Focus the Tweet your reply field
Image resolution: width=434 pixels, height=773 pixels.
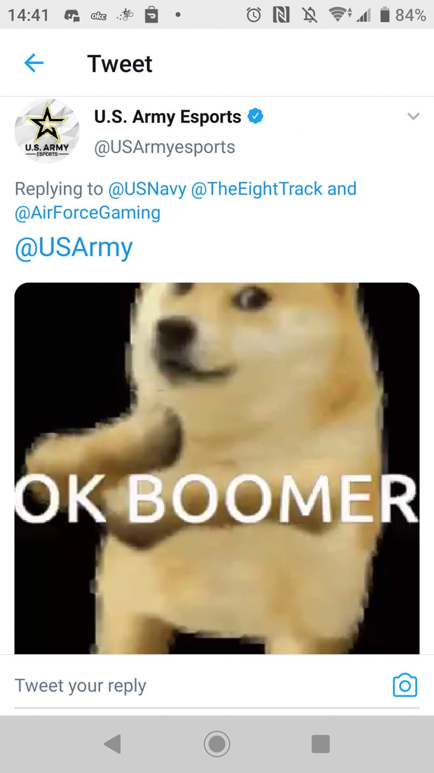201,686
